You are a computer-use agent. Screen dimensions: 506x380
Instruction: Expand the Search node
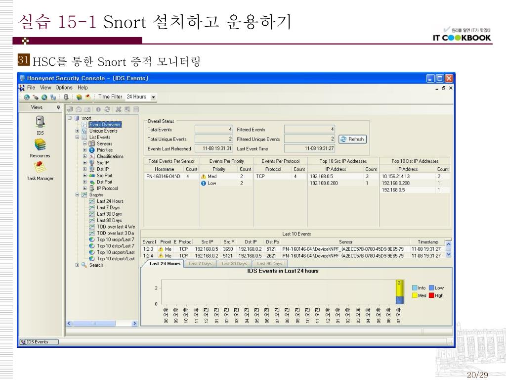(x=77, y=265)
